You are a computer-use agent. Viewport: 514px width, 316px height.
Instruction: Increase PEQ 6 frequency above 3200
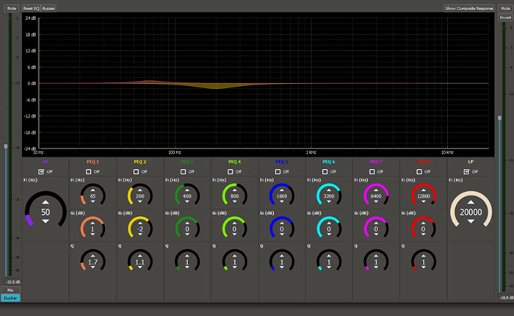[329, 190]
